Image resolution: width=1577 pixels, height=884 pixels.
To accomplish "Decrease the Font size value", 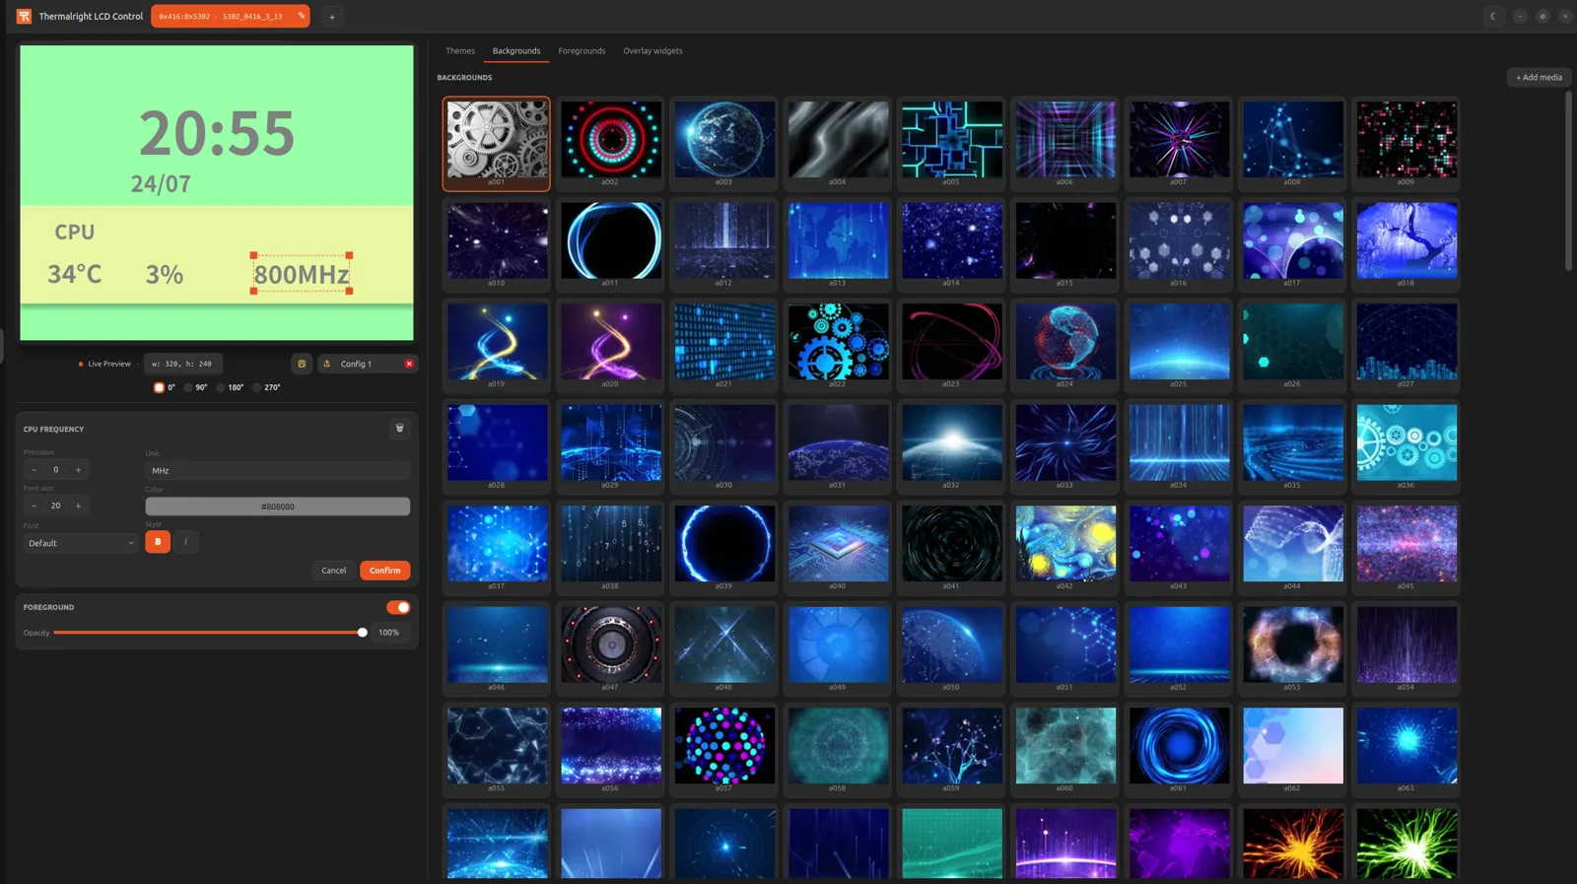I will pos(34,506).
